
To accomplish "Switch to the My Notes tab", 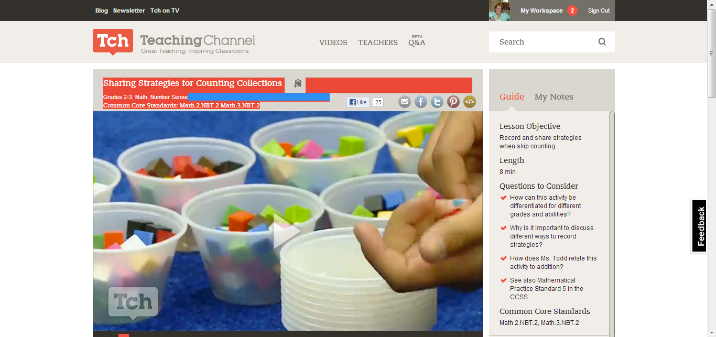I will pyautogui.click(x=554, y=96).
